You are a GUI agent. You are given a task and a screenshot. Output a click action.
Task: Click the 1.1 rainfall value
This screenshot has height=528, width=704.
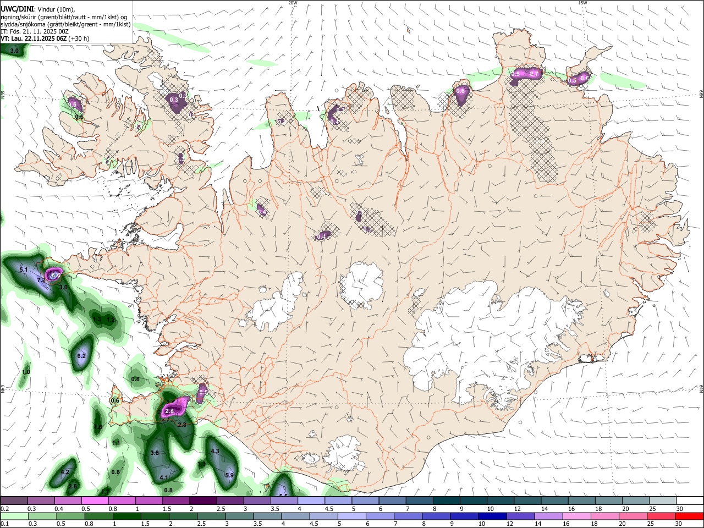point(116,443)
